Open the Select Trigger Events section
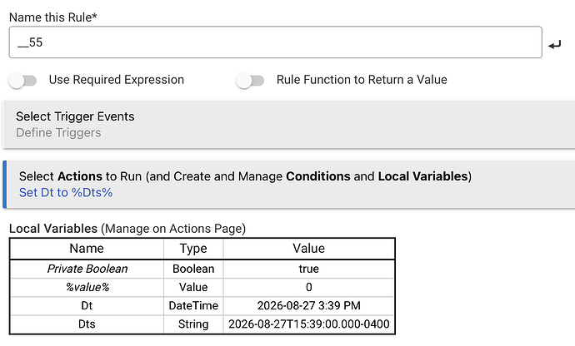 point(289,125)
